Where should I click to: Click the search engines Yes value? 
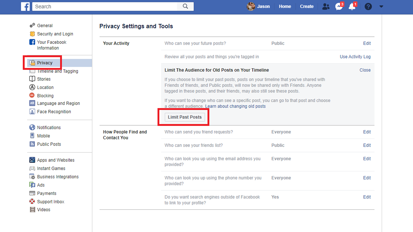click(x=275, y=197)
